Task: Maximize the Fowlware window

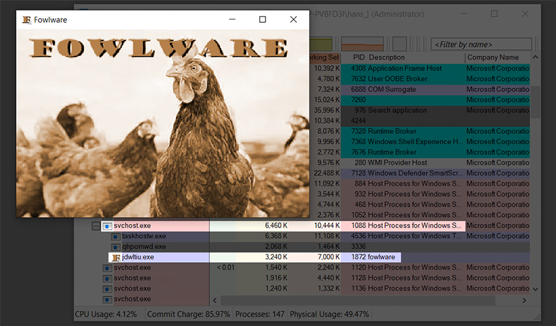Action: tap(263, 19)
